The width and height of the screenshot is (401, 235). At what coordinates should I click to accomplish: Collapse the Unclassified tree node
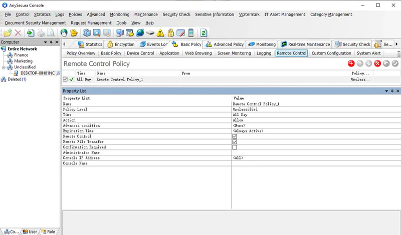coord(4,67)
